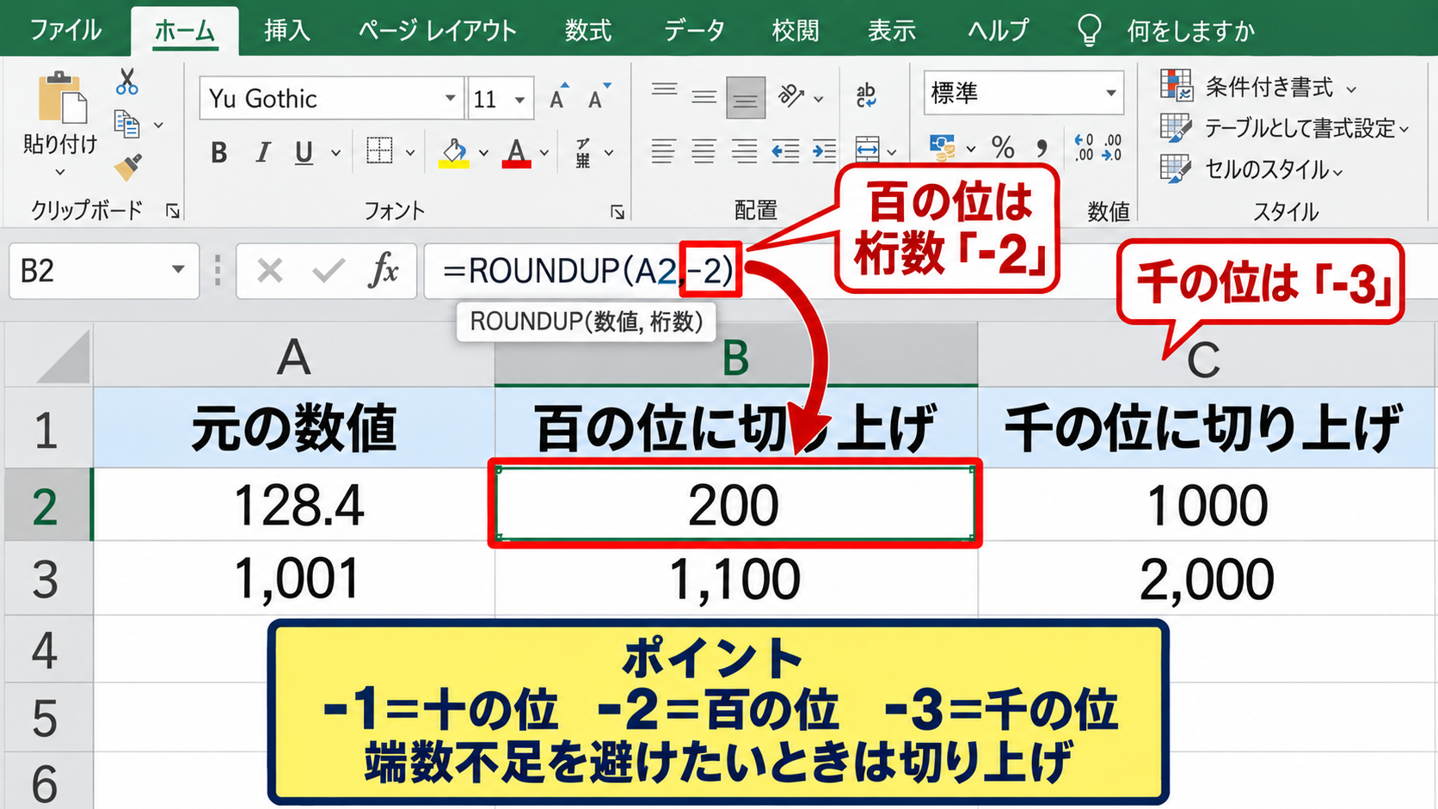
Task: Select cell containing 1,001
Action: (294, 579)
